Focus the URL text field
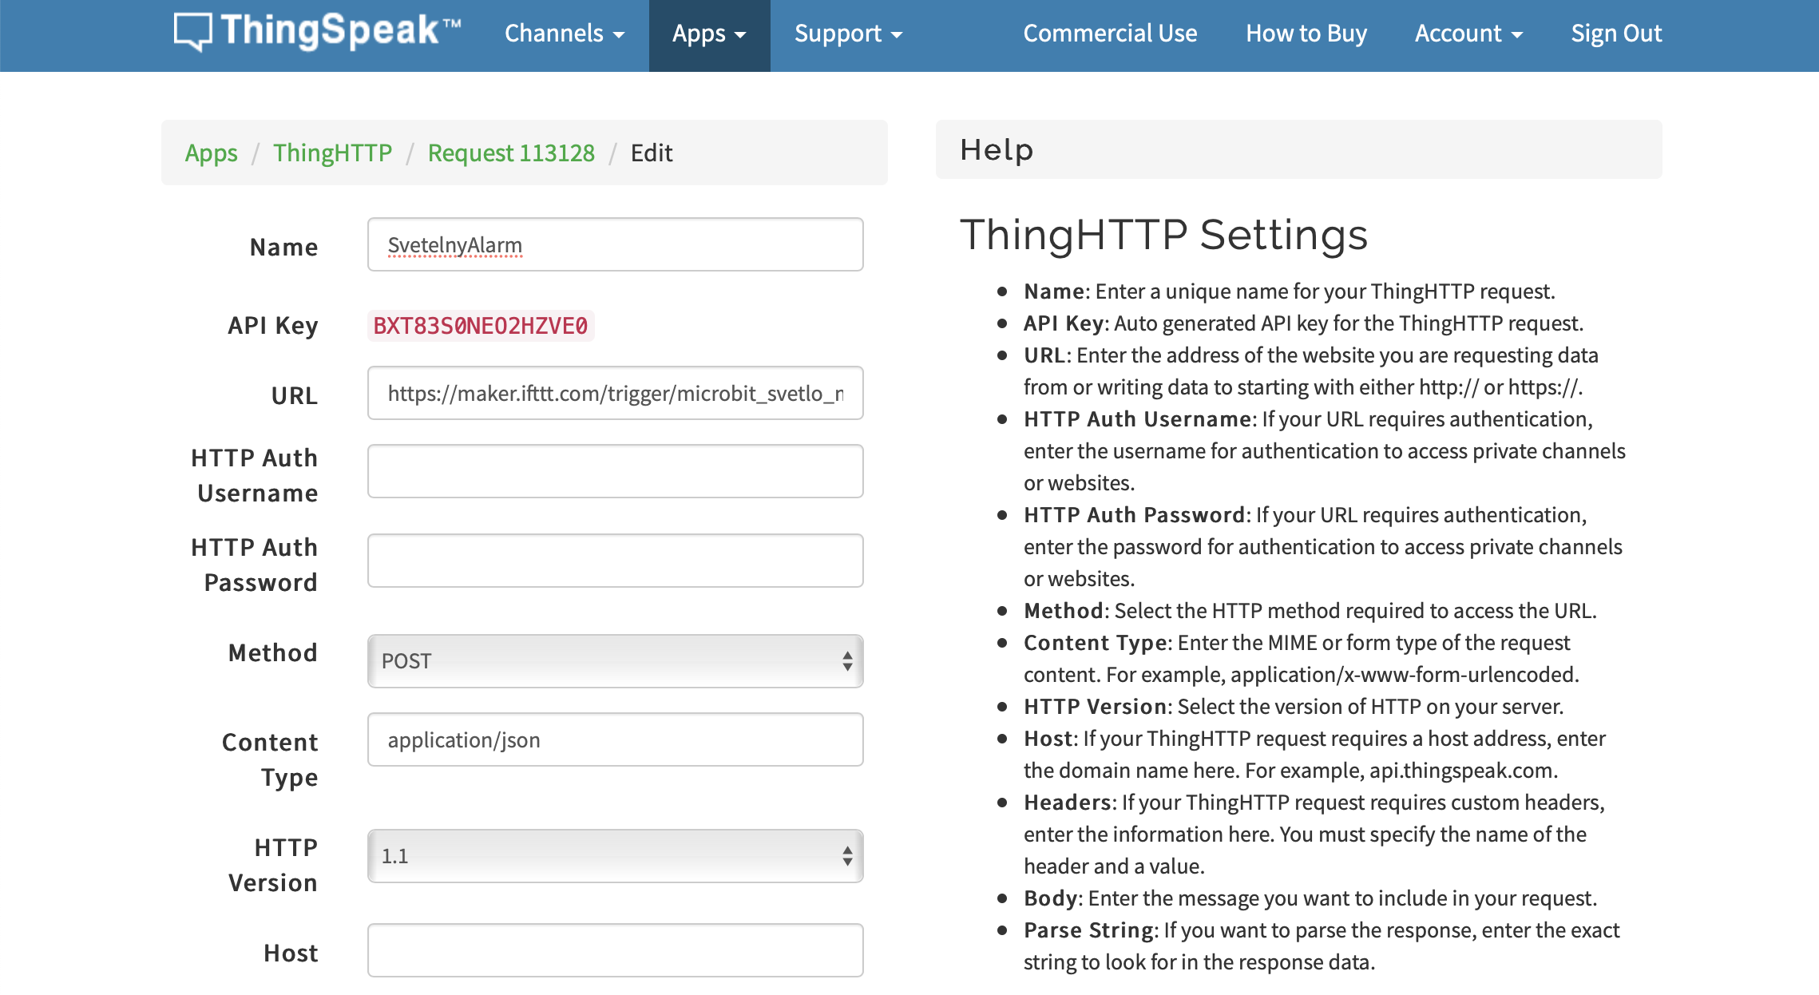1819x995 pixels. click(615, 394)
